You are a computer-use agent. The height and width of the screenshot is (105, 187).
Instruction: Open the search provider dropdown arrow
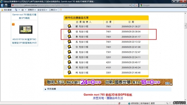[185, 5]
